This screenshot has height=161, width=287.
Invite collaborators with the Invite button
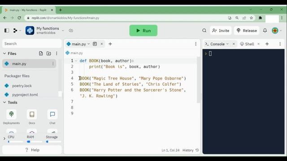(221, 30)
